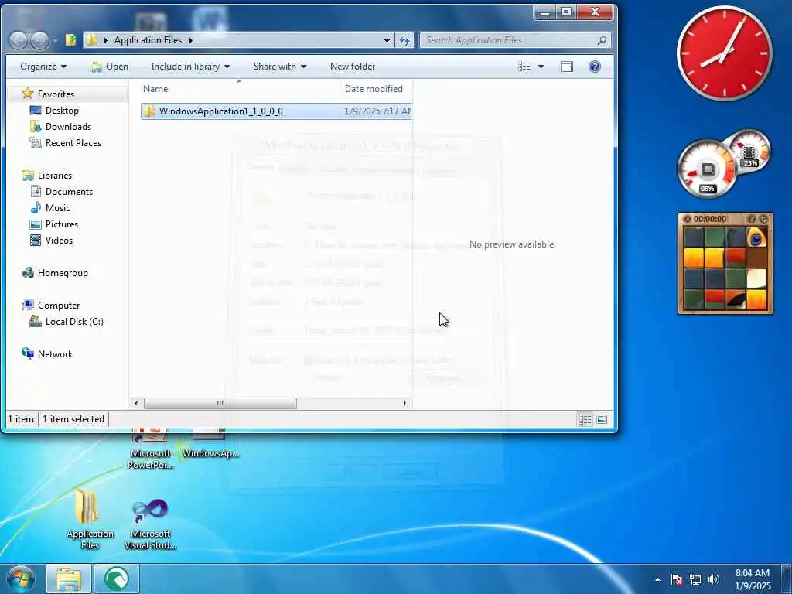This screenshot has width=792, height=594.
Task: Select Homegroup in navigation pane
Action: coord(63,273)
